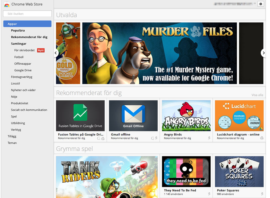Click the They Need To Be Fed thumbnail
Image resolution: width=270 pixels, height=198 pixels.
point(186,171)
